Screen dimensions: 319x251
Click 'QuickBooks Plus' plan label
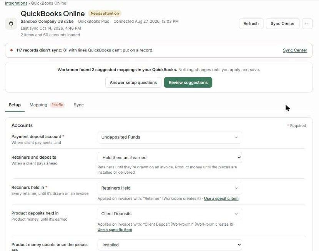click(x=93, y=22)
